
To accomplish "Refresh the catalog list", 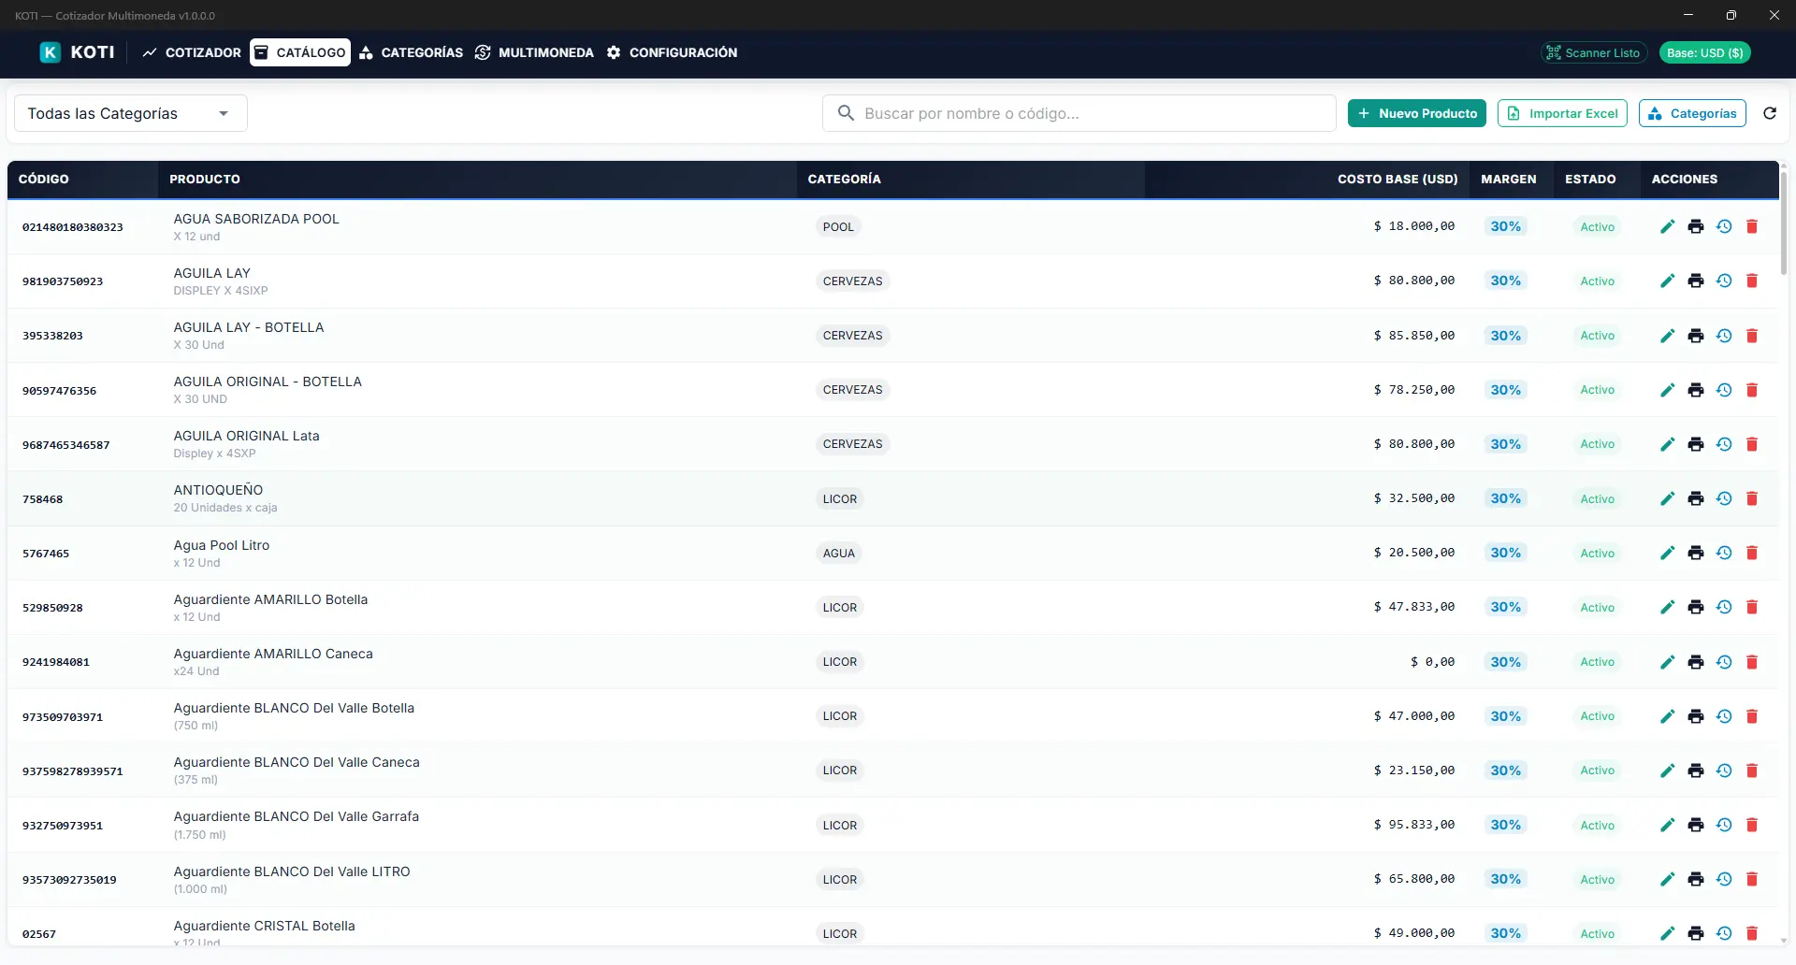I will (1770, 113).
